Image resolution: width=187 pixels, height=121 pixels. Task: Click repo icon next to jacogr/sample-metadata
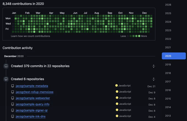pos(13,86)
